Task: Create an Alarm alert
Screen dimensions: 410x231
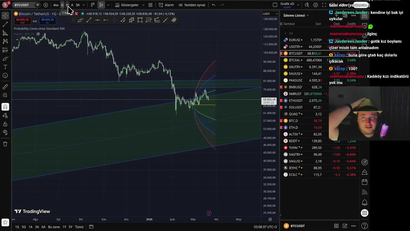Action: (x=166, y=5)
